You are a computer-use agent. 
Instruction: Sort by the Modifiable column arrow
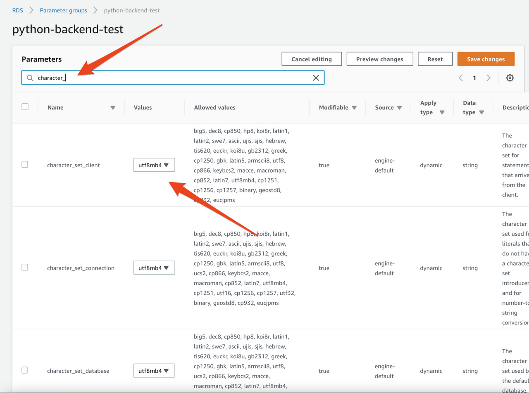click(x=354, y=108)
